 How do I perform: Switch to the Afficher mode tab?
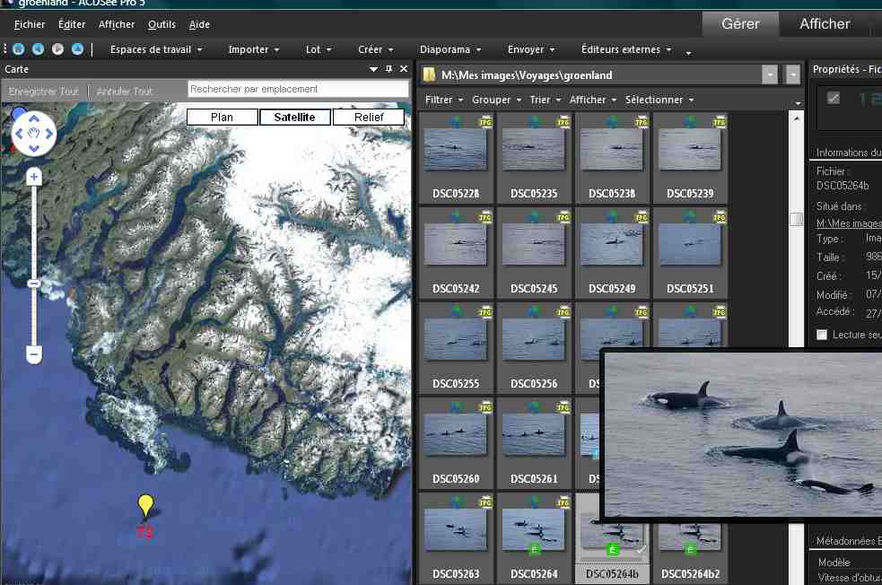coord(825,23)
